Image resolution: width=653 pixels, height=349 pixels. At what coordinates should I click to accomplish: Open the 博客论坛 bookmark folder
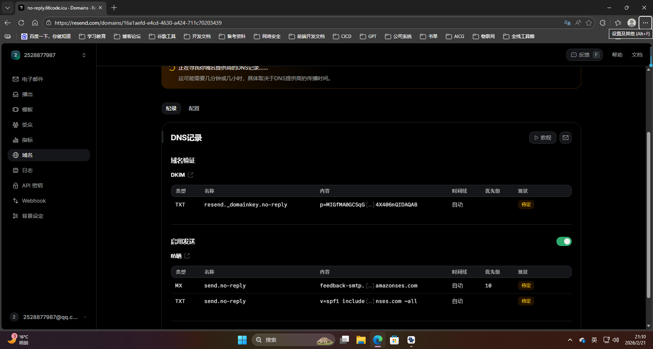point(127,36)
